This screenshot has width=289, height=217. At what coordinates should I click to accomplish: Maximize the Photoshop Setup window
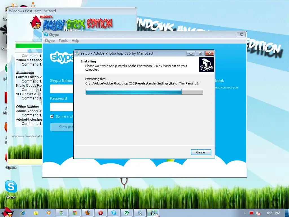tap(200, 53)
